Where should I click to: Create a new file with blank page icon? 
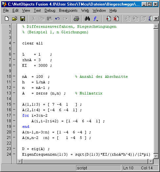point(7,19)
